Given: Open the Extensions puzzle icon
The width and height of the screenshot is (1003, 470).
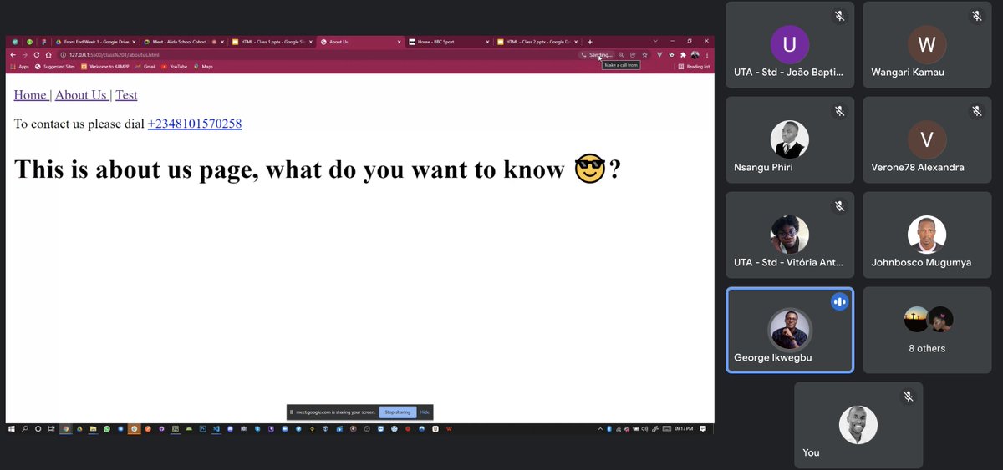Looking at the screenshot, I should click(683, 55).
